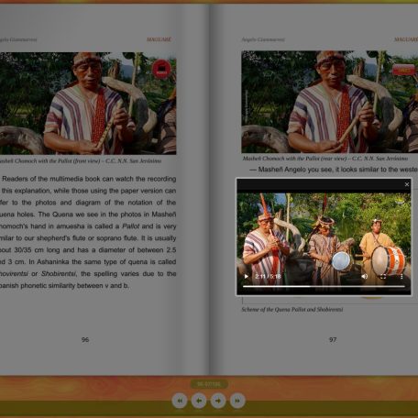418x418 pixels.
Task: Go to the first page
Action: pos(180,401)
